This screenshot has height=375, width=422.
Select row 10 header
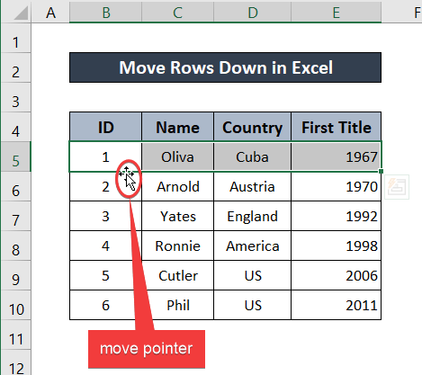(15, 305)
